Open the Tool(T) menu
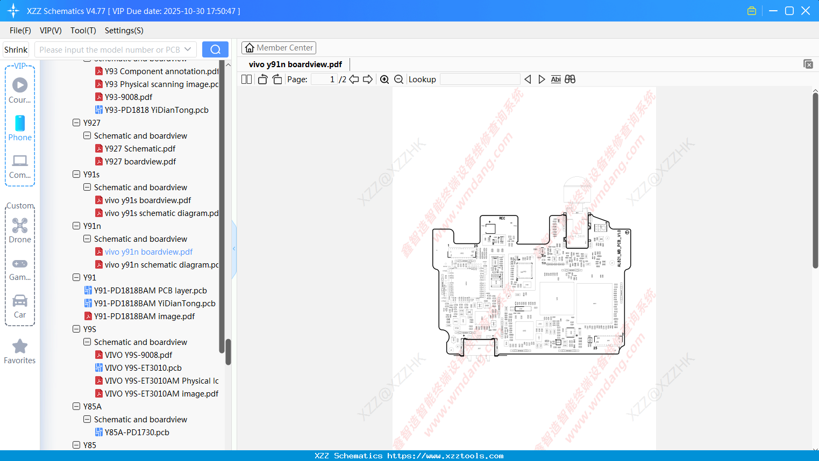Viewport: 819px width, 461px height. pos(83,31)
